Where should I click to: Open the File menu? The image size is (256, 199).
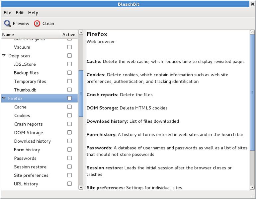tap(8, 13)
